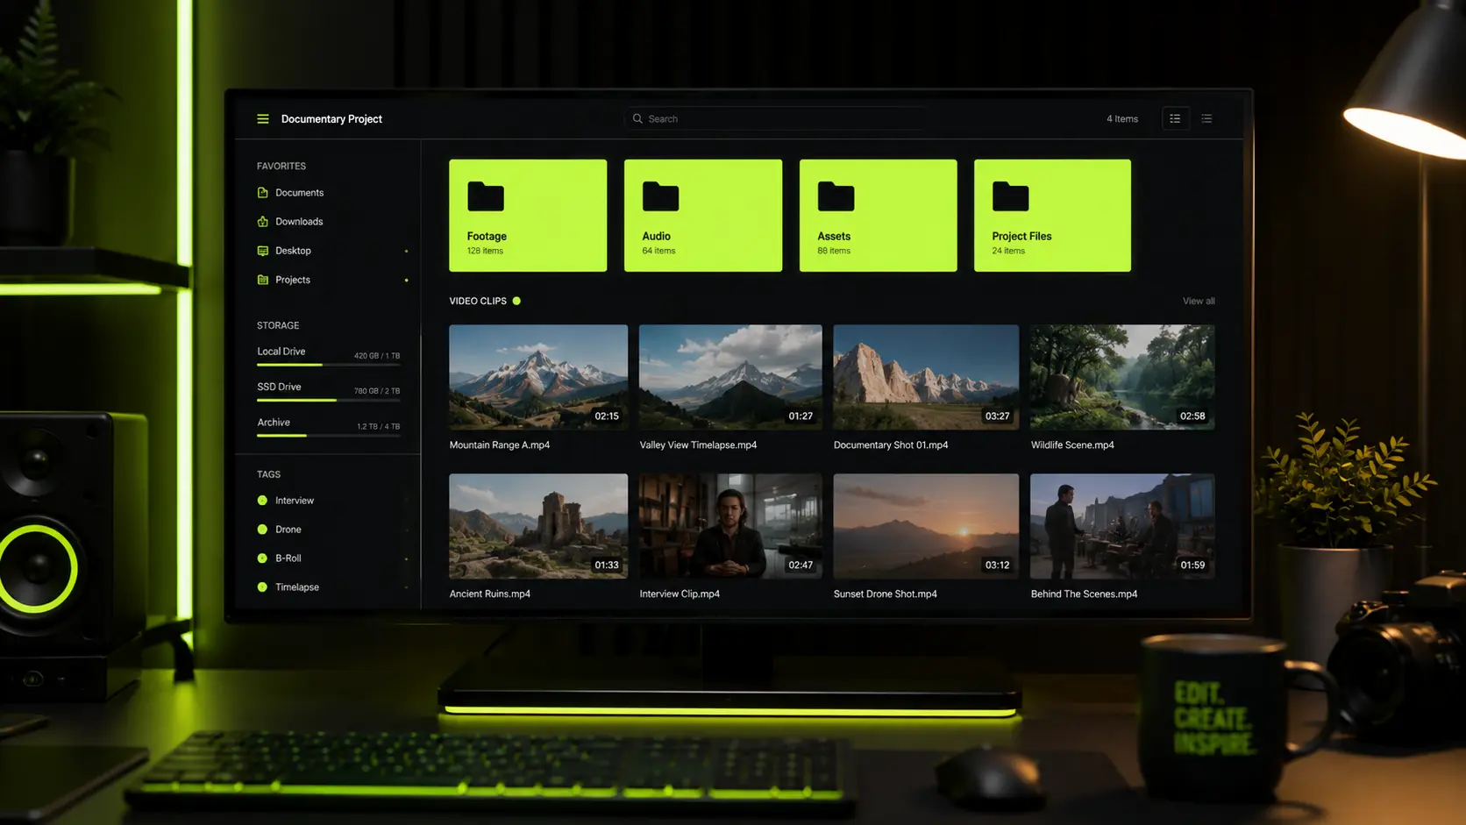Viewport: 1466px width, 825px height.
Task: Toggle the Drone tag dot
Action: tap(262, 529)
